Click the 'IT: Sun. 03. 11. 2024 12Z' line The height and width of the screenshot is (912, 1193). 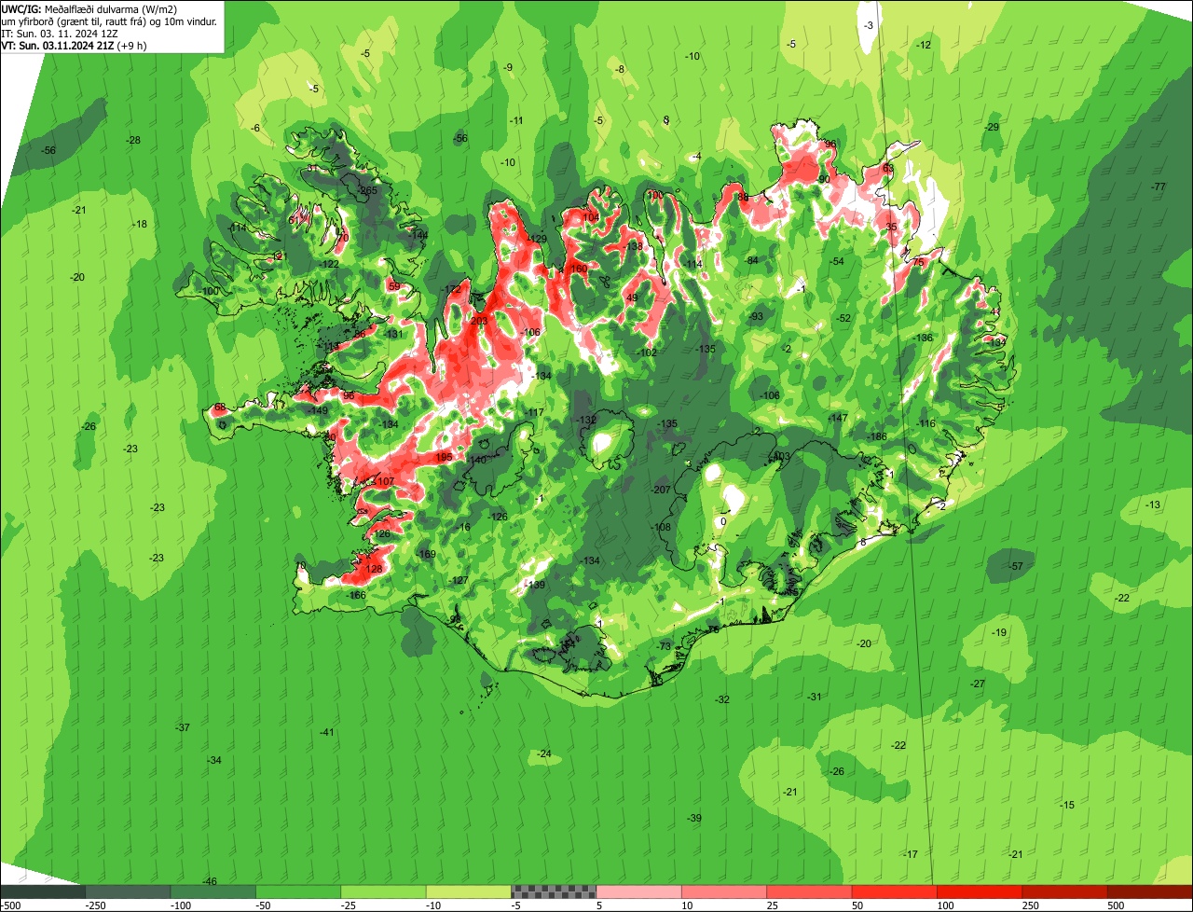62,33
